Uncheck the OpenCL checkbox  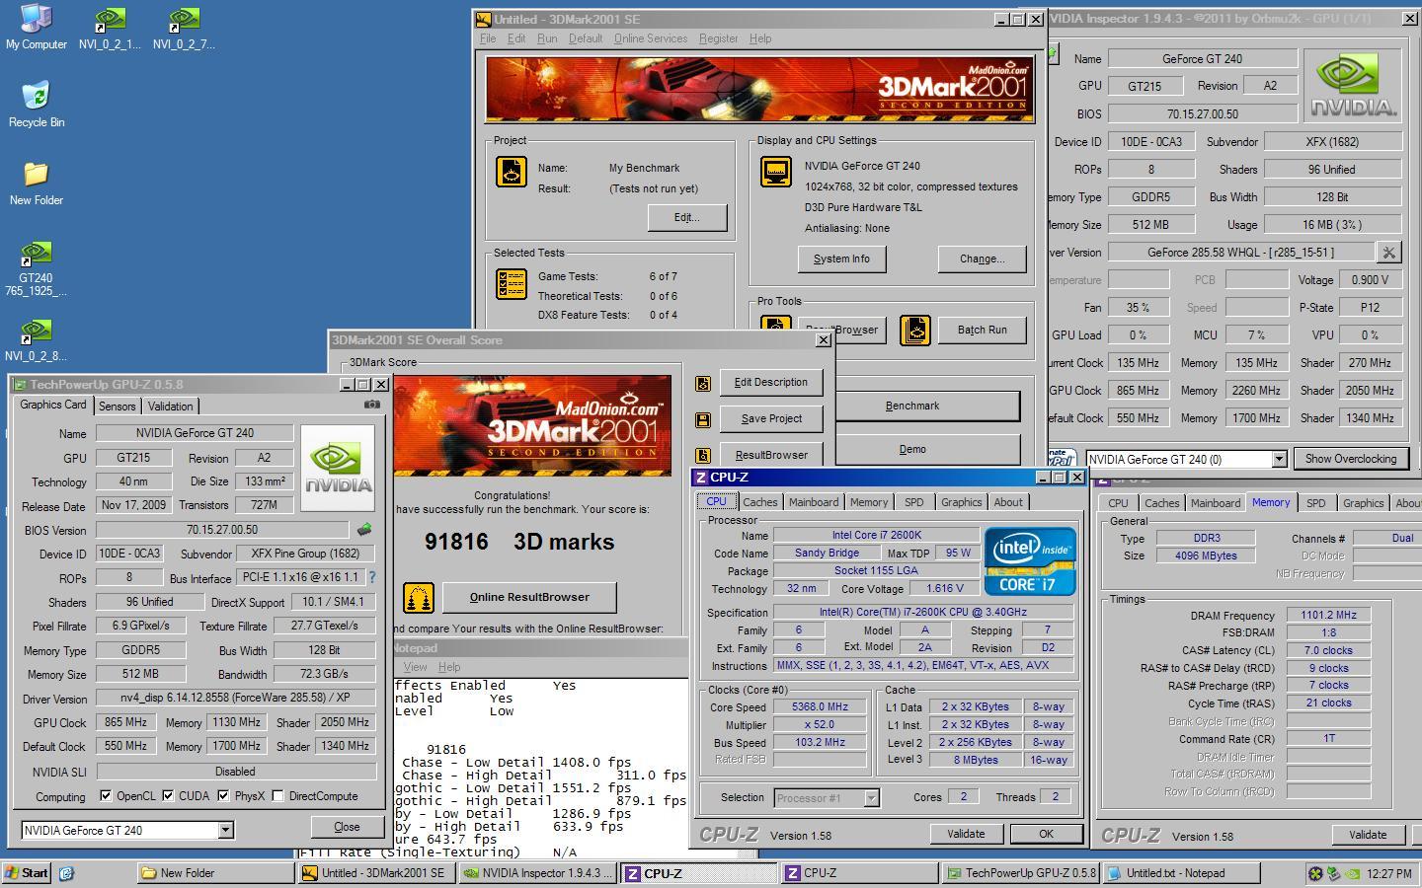pyautogui.click(x=106, y=796)
